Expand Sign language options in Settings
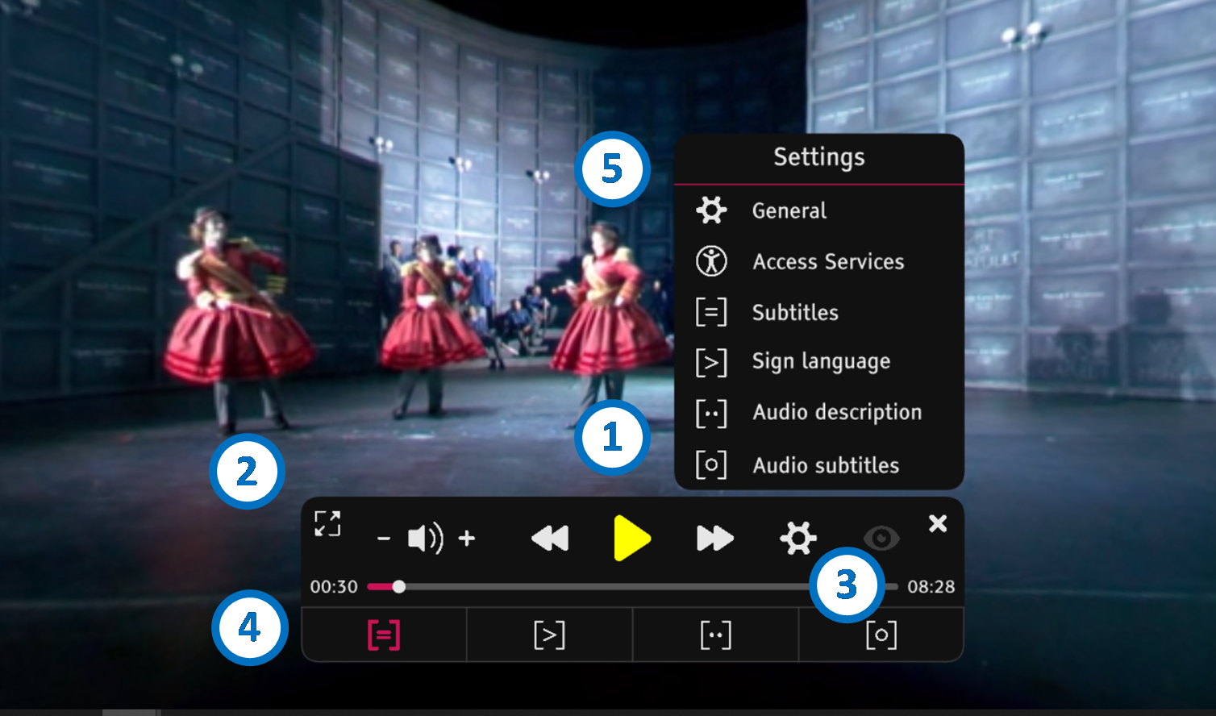Image resolution: width=1216 pixels, height=716 pixels. click(820, 362)
